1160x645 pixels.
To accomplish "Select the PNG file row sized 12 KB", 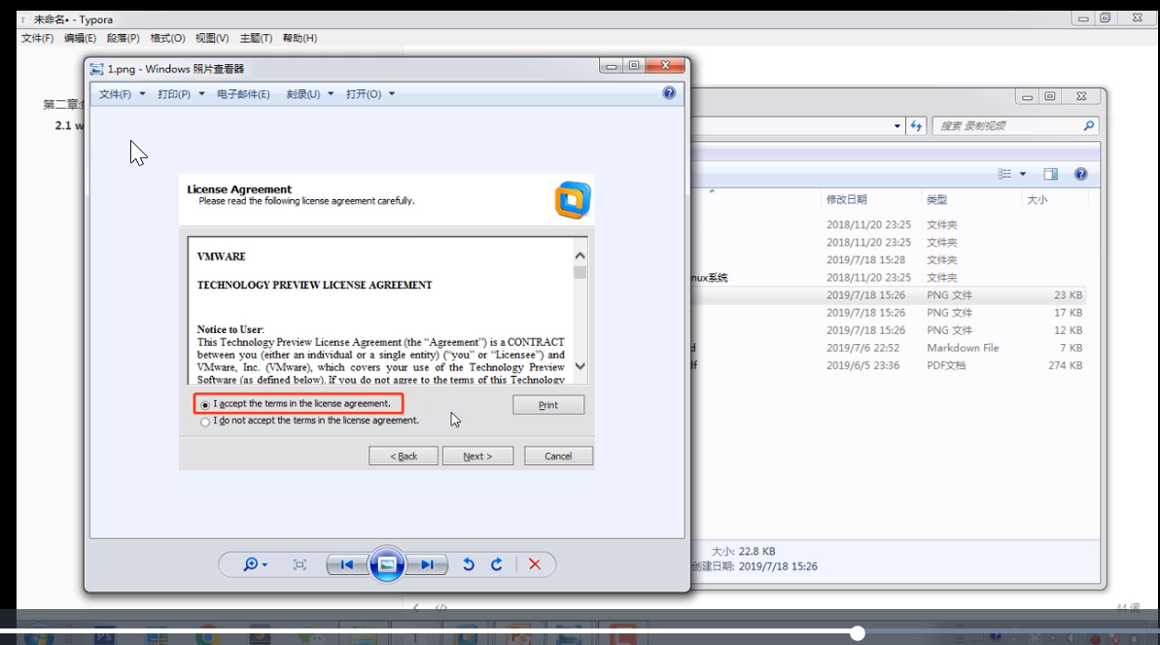I will click(x=891, y=330).
